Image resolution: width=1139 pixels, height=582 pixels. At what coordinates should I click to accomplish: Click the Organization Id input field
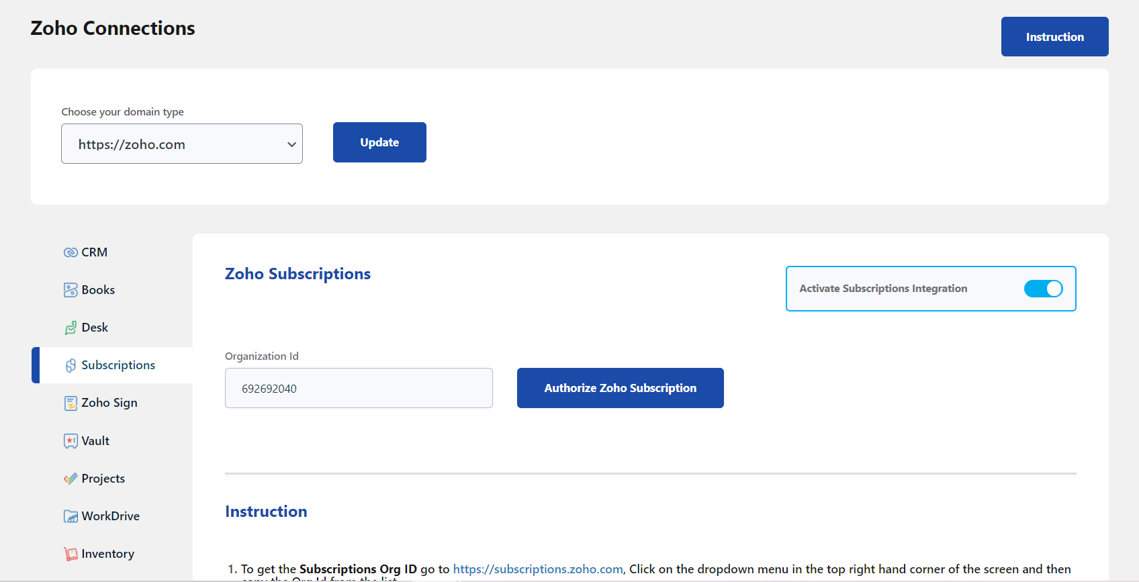(x=359, y=388)
